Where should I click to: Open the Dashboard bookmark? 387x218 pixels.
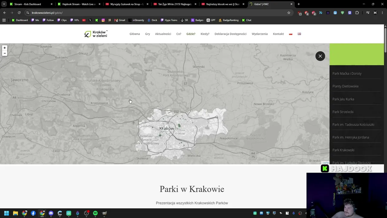[20, 20]
